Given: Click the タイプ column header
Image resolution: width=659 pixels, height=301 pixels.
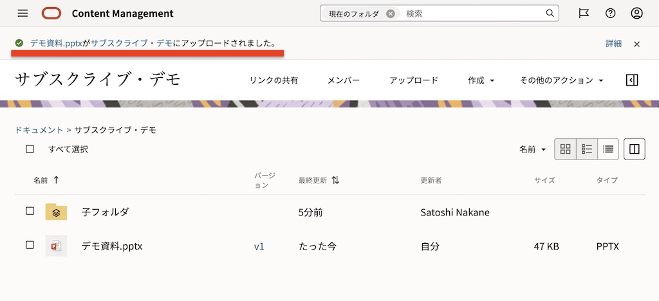Looking at the screenshot, I should point(607,181).
